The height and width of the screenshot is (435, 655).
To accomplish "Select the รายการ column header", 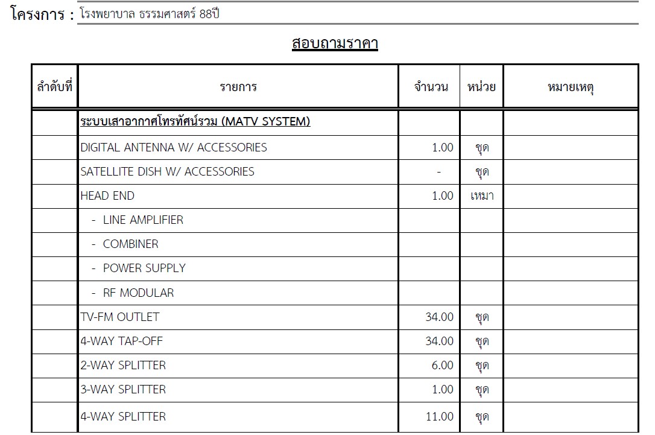I will (238, 87).
